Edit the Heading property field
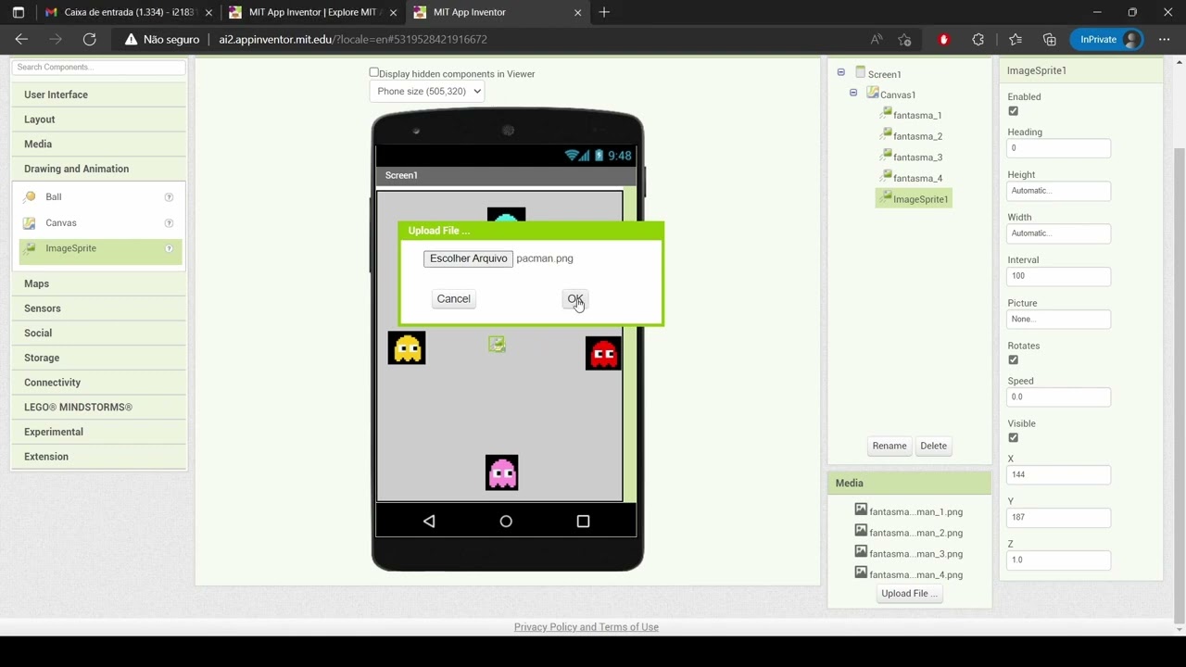This screenshot has height=667, width=1186. click(x=1059, y=148)
